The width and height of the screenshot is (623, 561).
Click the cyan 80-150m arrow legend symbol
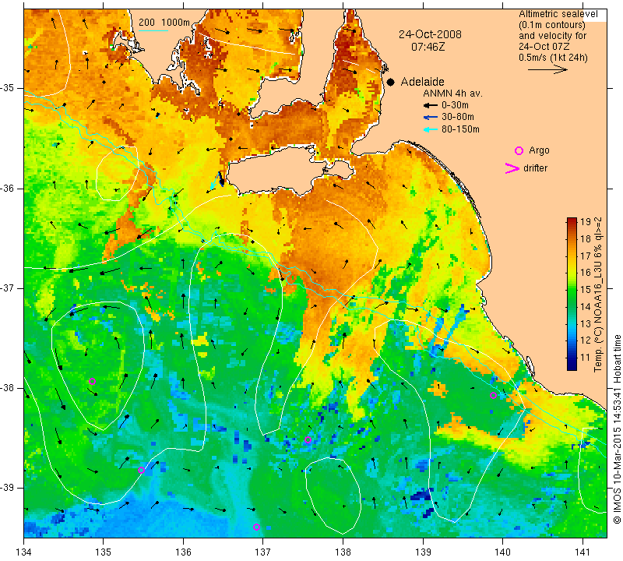[431, 129]
